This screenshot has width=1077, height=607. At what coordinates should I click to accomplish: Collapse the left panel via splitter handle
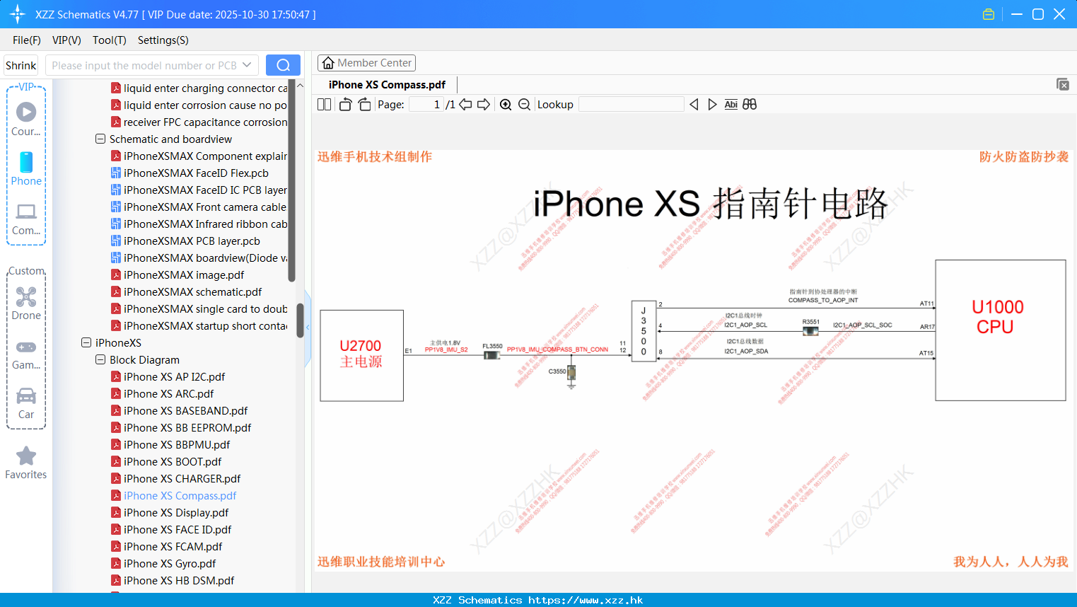308,328
